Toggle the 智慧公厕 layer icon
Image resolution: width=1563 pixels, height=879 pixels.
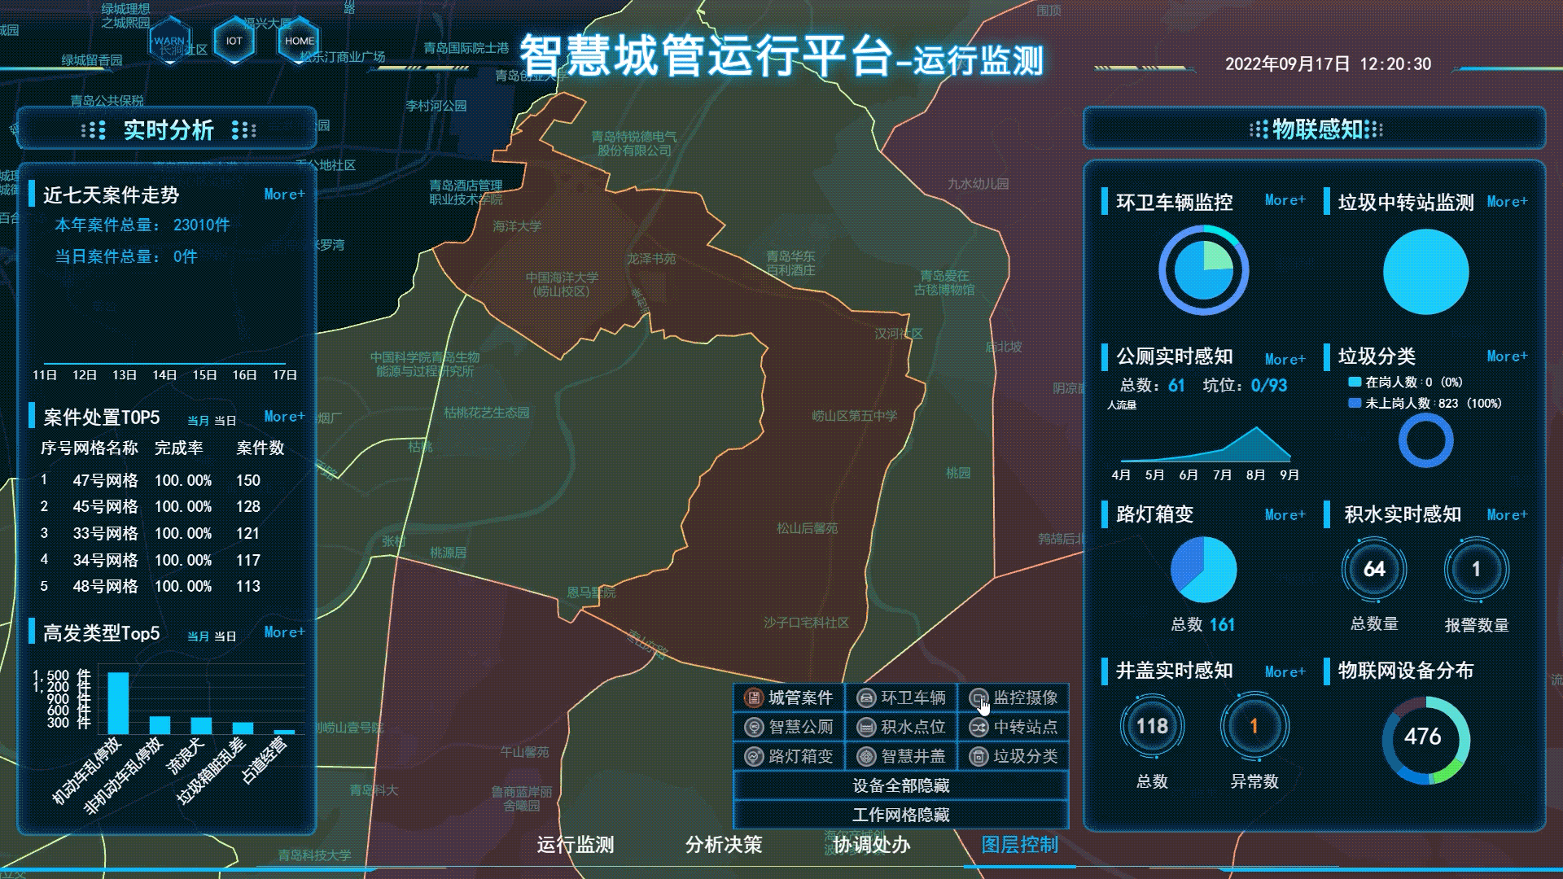pos(754,727)
